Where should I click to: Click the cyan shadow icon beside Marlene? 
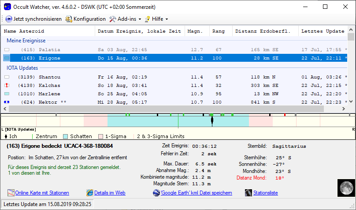click(7, 94)
